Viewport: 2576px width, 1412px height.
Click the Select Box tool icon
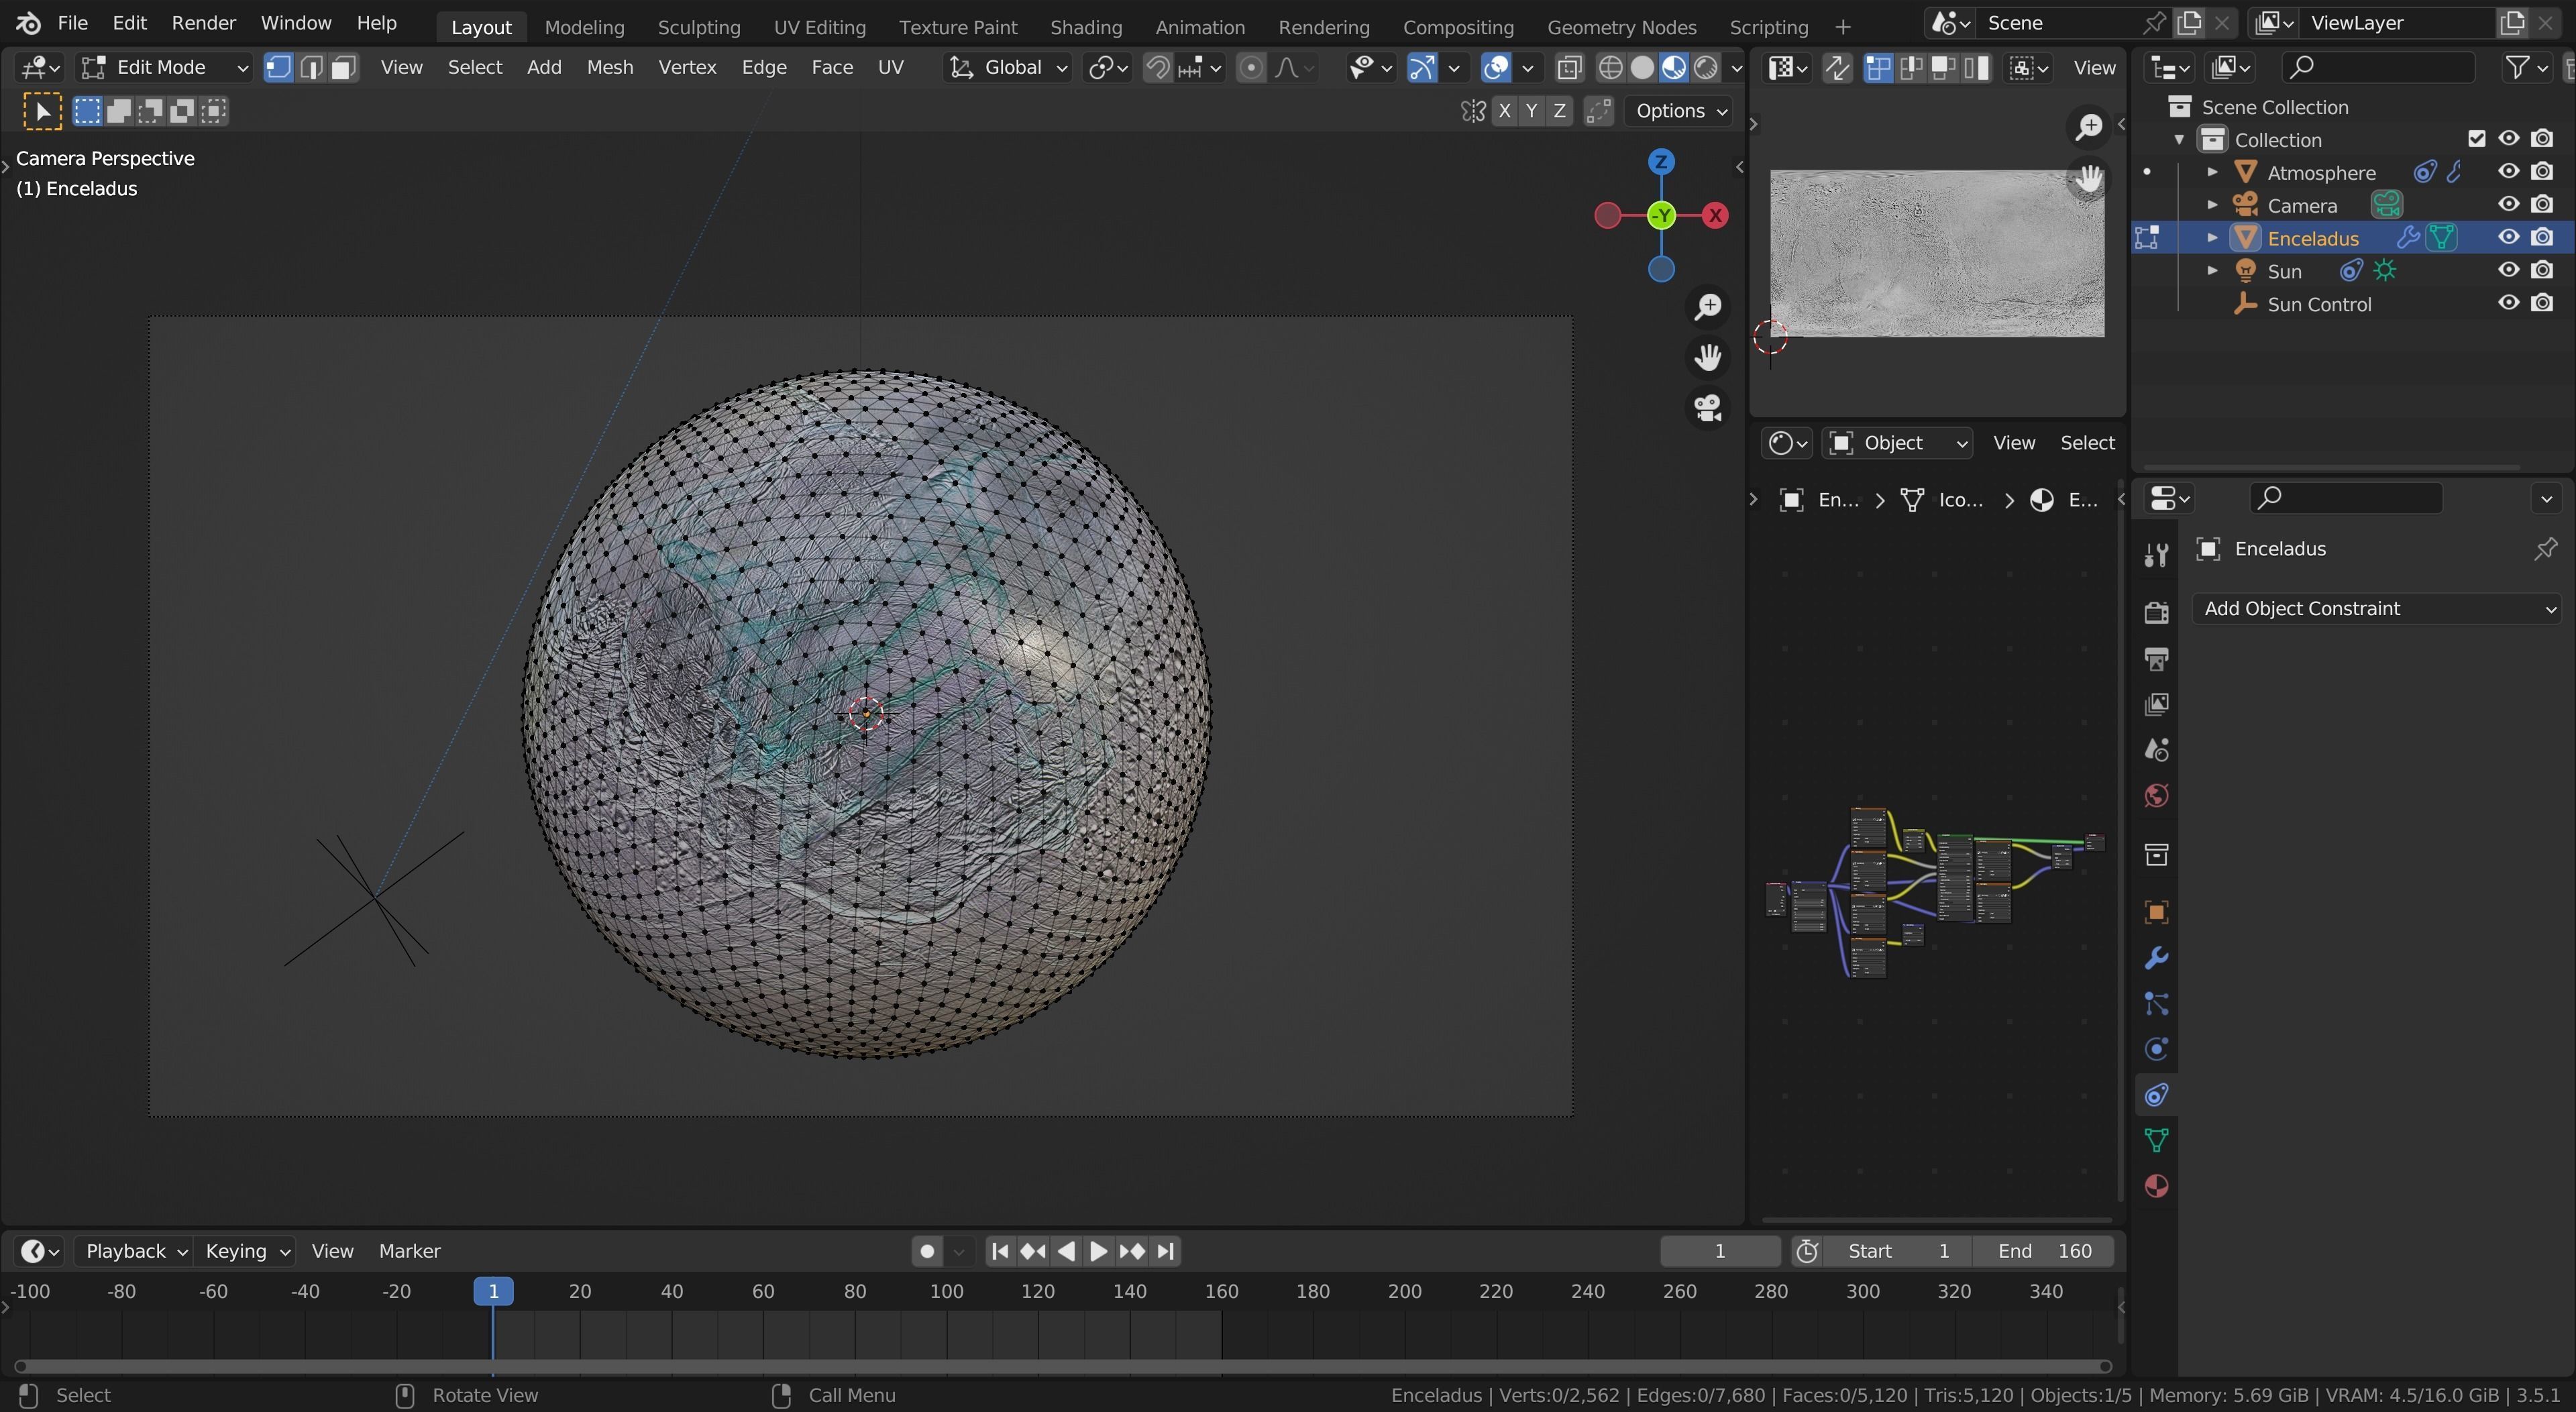42,111
